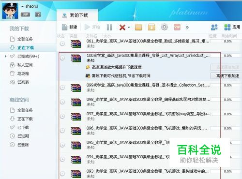Viewport: 242px width, 179px height.
Task: Click the RAR archive icon of 100尚学堂 row
Action: 76,58
